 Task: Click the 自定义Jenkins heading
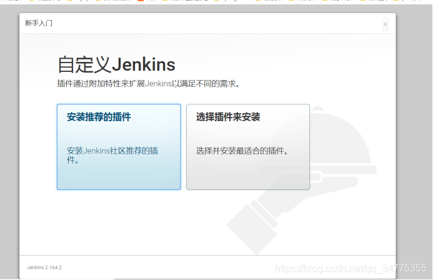tap(116, 64)
